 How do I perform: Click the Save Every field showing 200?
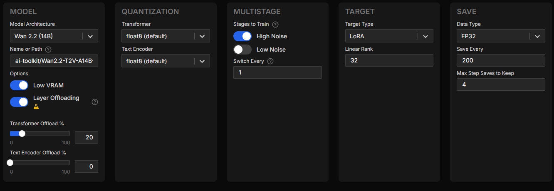(501, 60)
